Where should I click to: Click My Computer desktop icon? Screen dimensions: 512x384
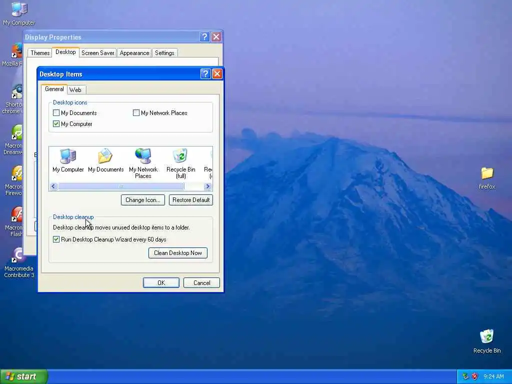19,13
